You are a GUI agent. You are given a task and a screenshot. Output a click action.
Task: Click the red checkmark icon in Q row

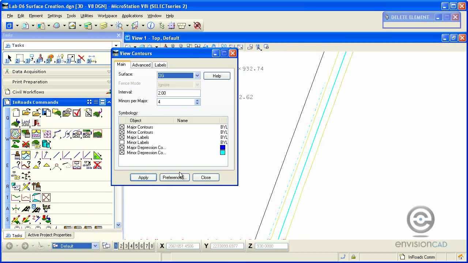coord(77,113)
